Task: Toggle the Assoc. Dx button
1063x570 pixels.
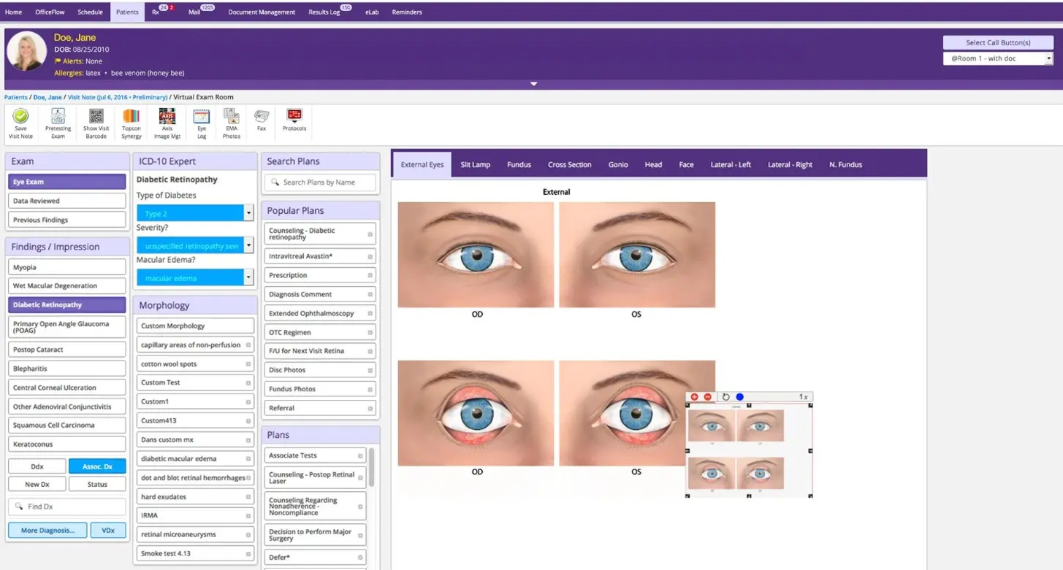Action: click(97, 466)
